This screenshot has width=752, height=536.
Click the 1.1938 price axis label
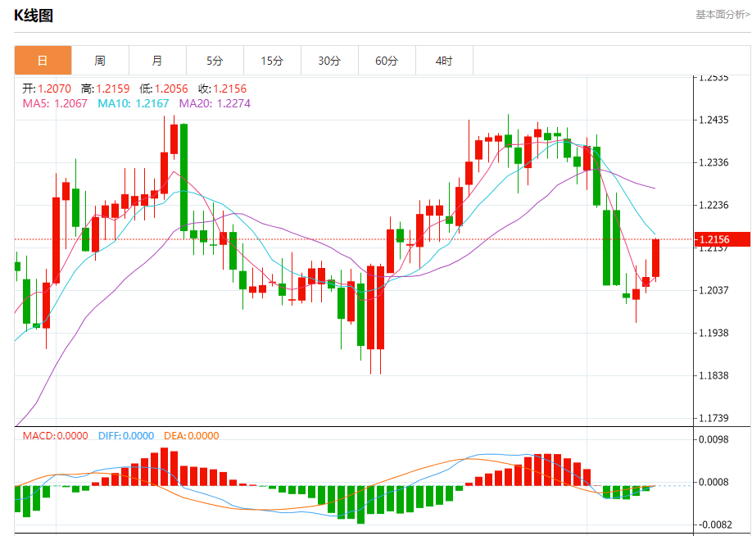(x=713, y=333)
